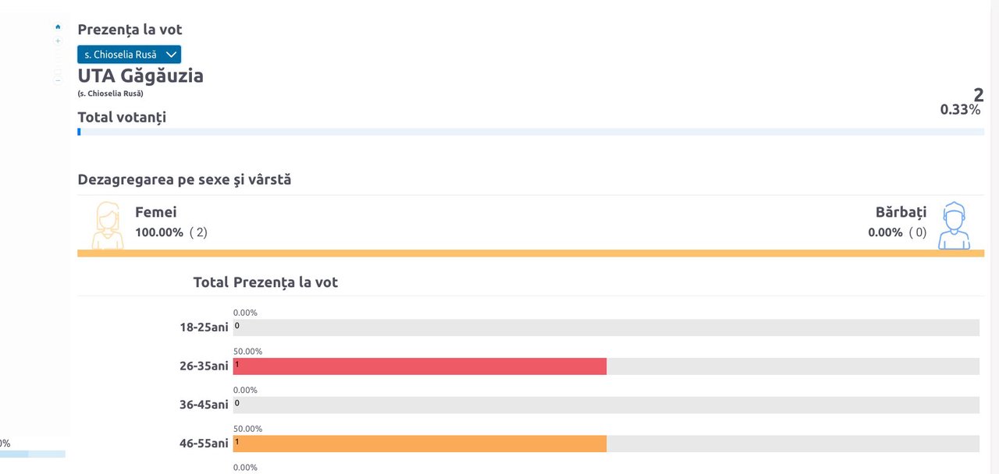The width and height of the screenshot is (999, 474).
Task: Click the orange gender split bar
Action: coord(531,253)
